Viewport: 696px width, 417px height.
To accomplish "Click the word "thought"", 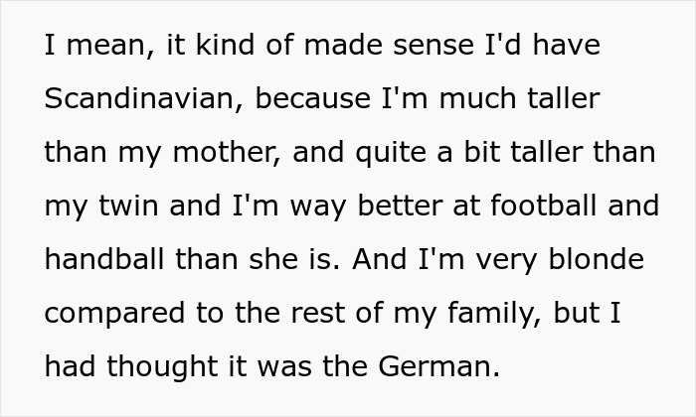I will (x=162, y=366).
